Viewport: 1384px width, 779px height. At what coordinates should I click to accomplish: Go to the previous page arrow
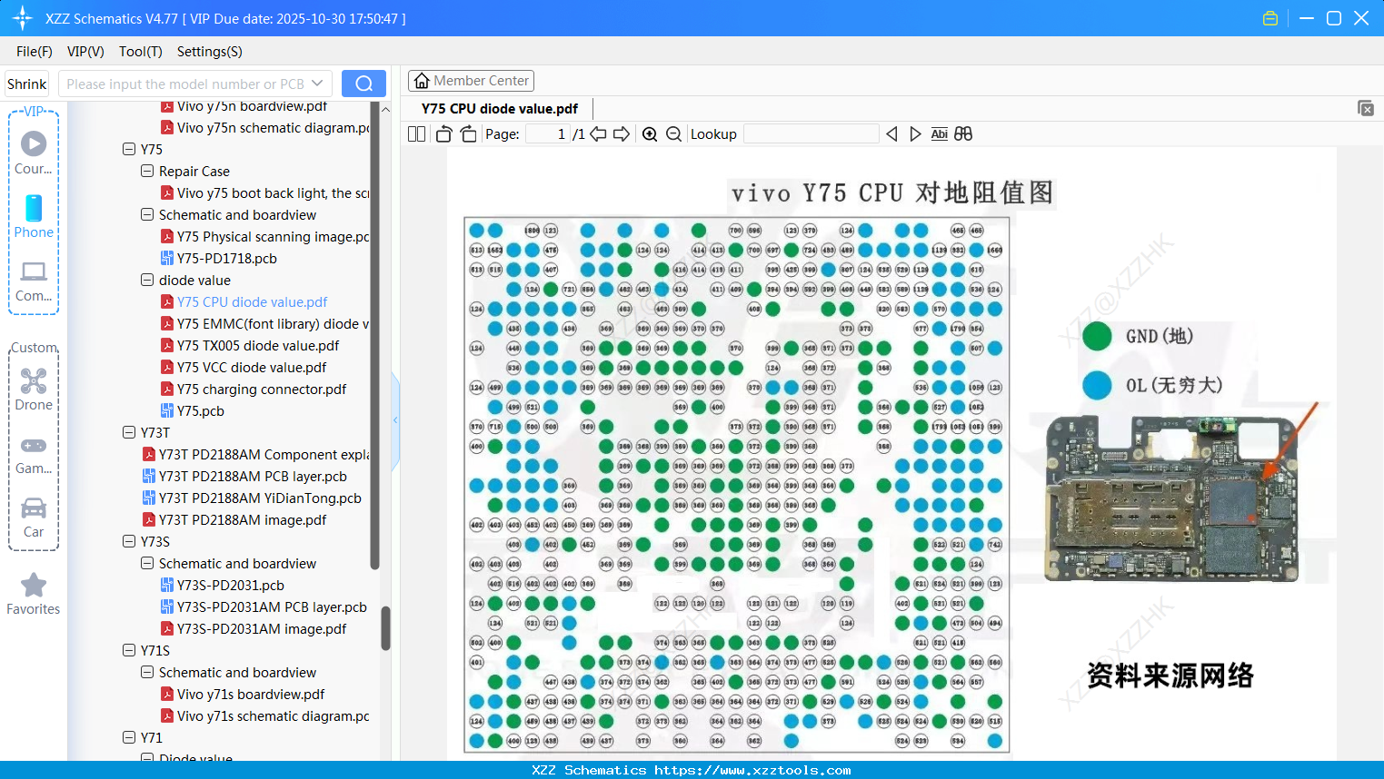click(x=598, y=134)
